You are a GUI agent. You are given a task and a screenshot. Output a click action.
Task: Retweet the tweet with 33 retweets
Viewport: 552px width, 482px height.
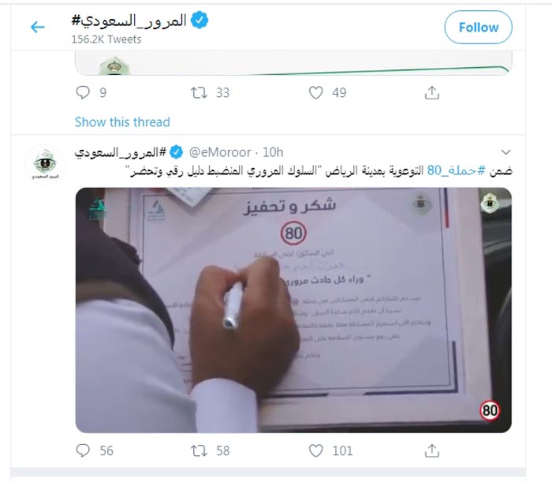199,92
